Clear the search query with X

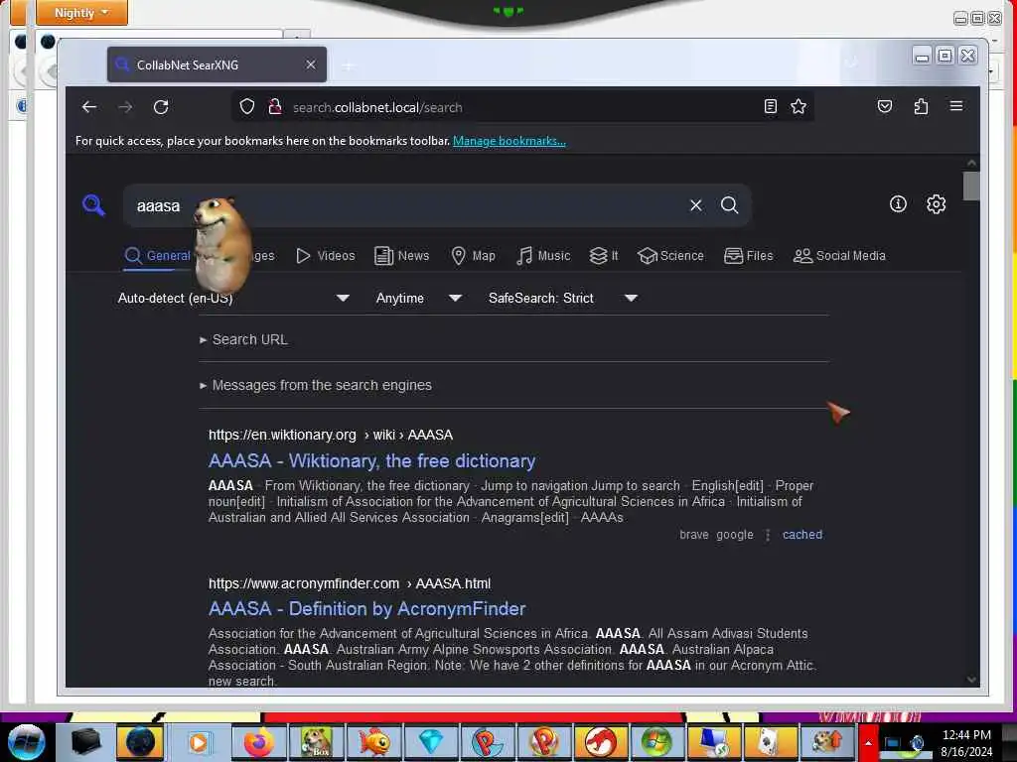coord(696,205)
